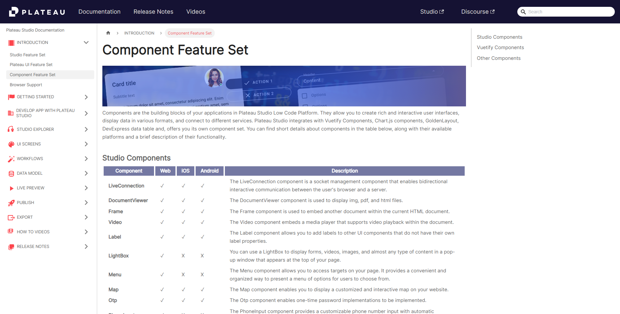This screenshot has width=620, height=314.
Task: Click the Publish rocket icon
Action: coord(11,203)
